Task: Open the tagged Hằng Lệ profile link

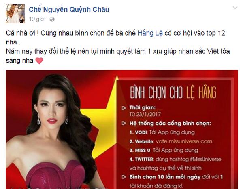Action: [150, 33]
